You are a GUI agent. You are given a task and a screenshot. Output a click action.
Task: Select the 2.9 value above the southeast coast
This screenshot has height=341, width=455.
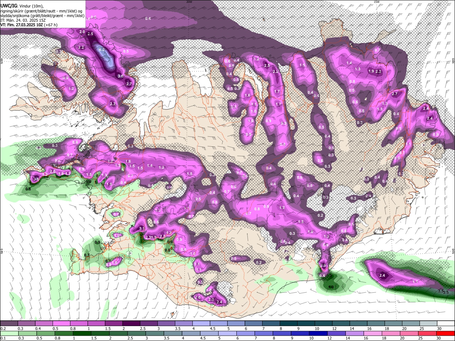(323, 265)
